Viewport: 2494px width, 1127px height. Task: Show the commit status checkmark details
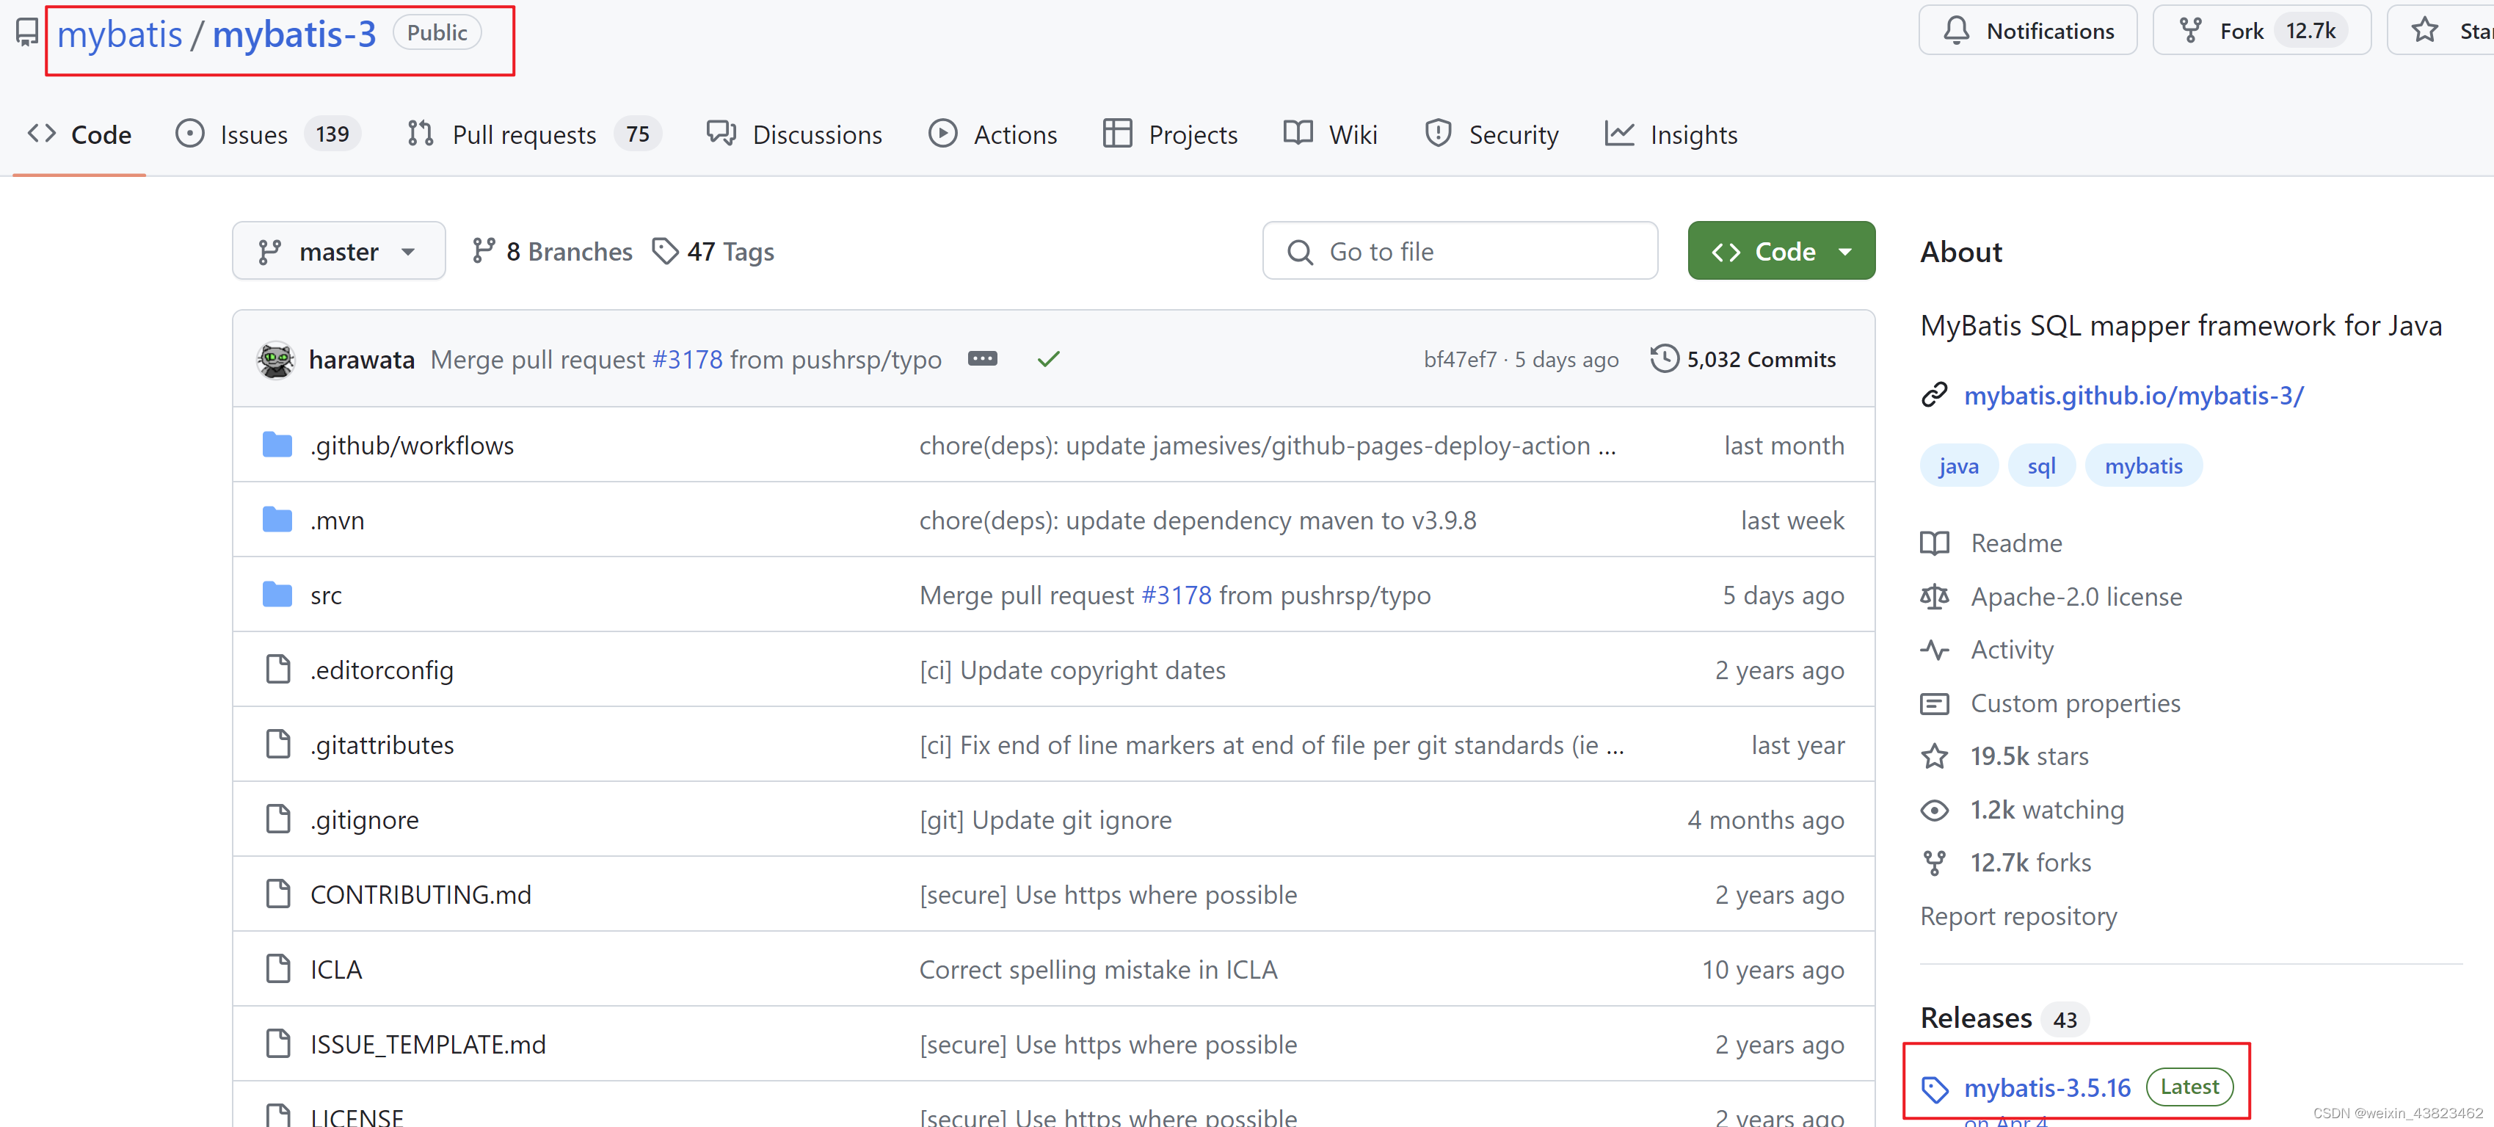1049,359
